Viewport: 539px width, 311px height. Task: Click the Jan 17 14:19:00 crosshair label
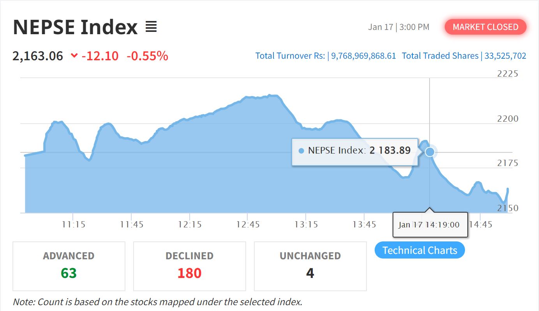tap(430, 225)
